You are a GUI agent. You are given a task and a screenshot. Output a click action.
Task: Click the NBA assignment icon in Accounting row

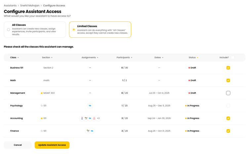click(82, 118)
